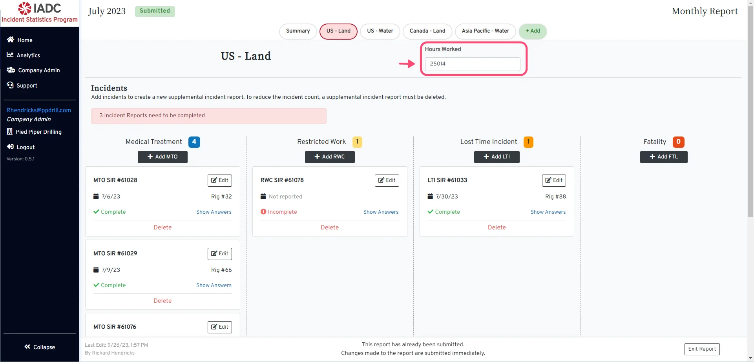Show Answers for RWC SIR #61078
Image resolution: width=754 pixels, height=362 pixels.
point(381,212)
